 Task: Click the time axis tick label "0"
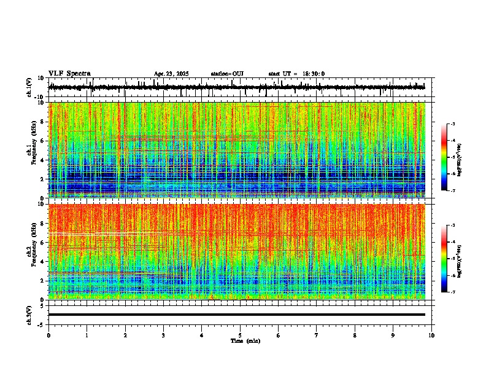tap(48, 335)
